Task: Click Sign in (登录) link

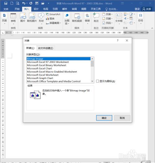Action: (x=137, y=9)
